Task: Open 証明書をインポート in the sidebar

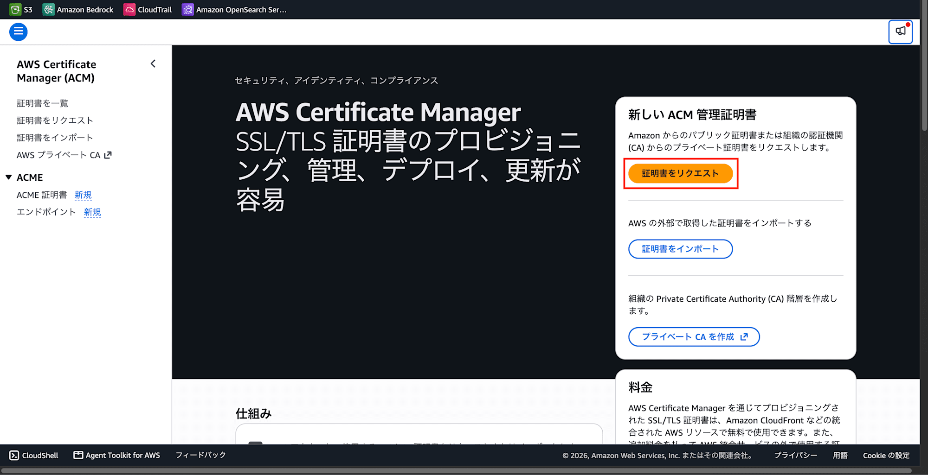Action: pos(55,137)
